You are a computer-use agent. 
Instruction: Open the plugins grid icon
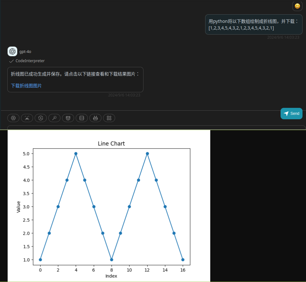point(109,118)
